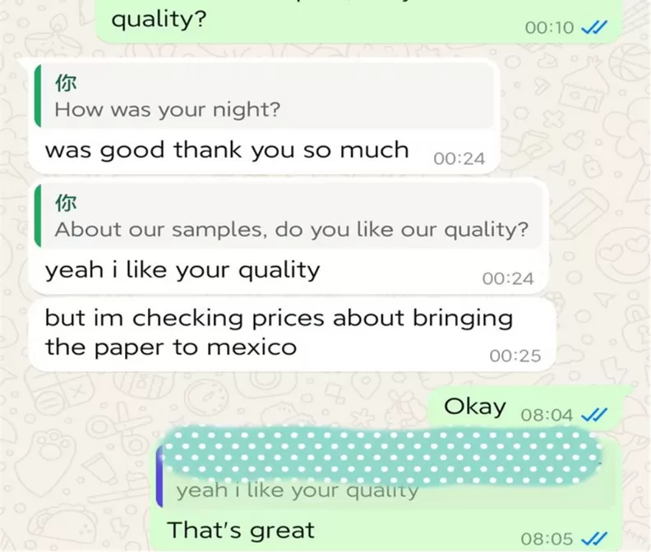Click the 你 sender label above 'How was your night?'
The image size is (651, 552).
tap(66, 83)
